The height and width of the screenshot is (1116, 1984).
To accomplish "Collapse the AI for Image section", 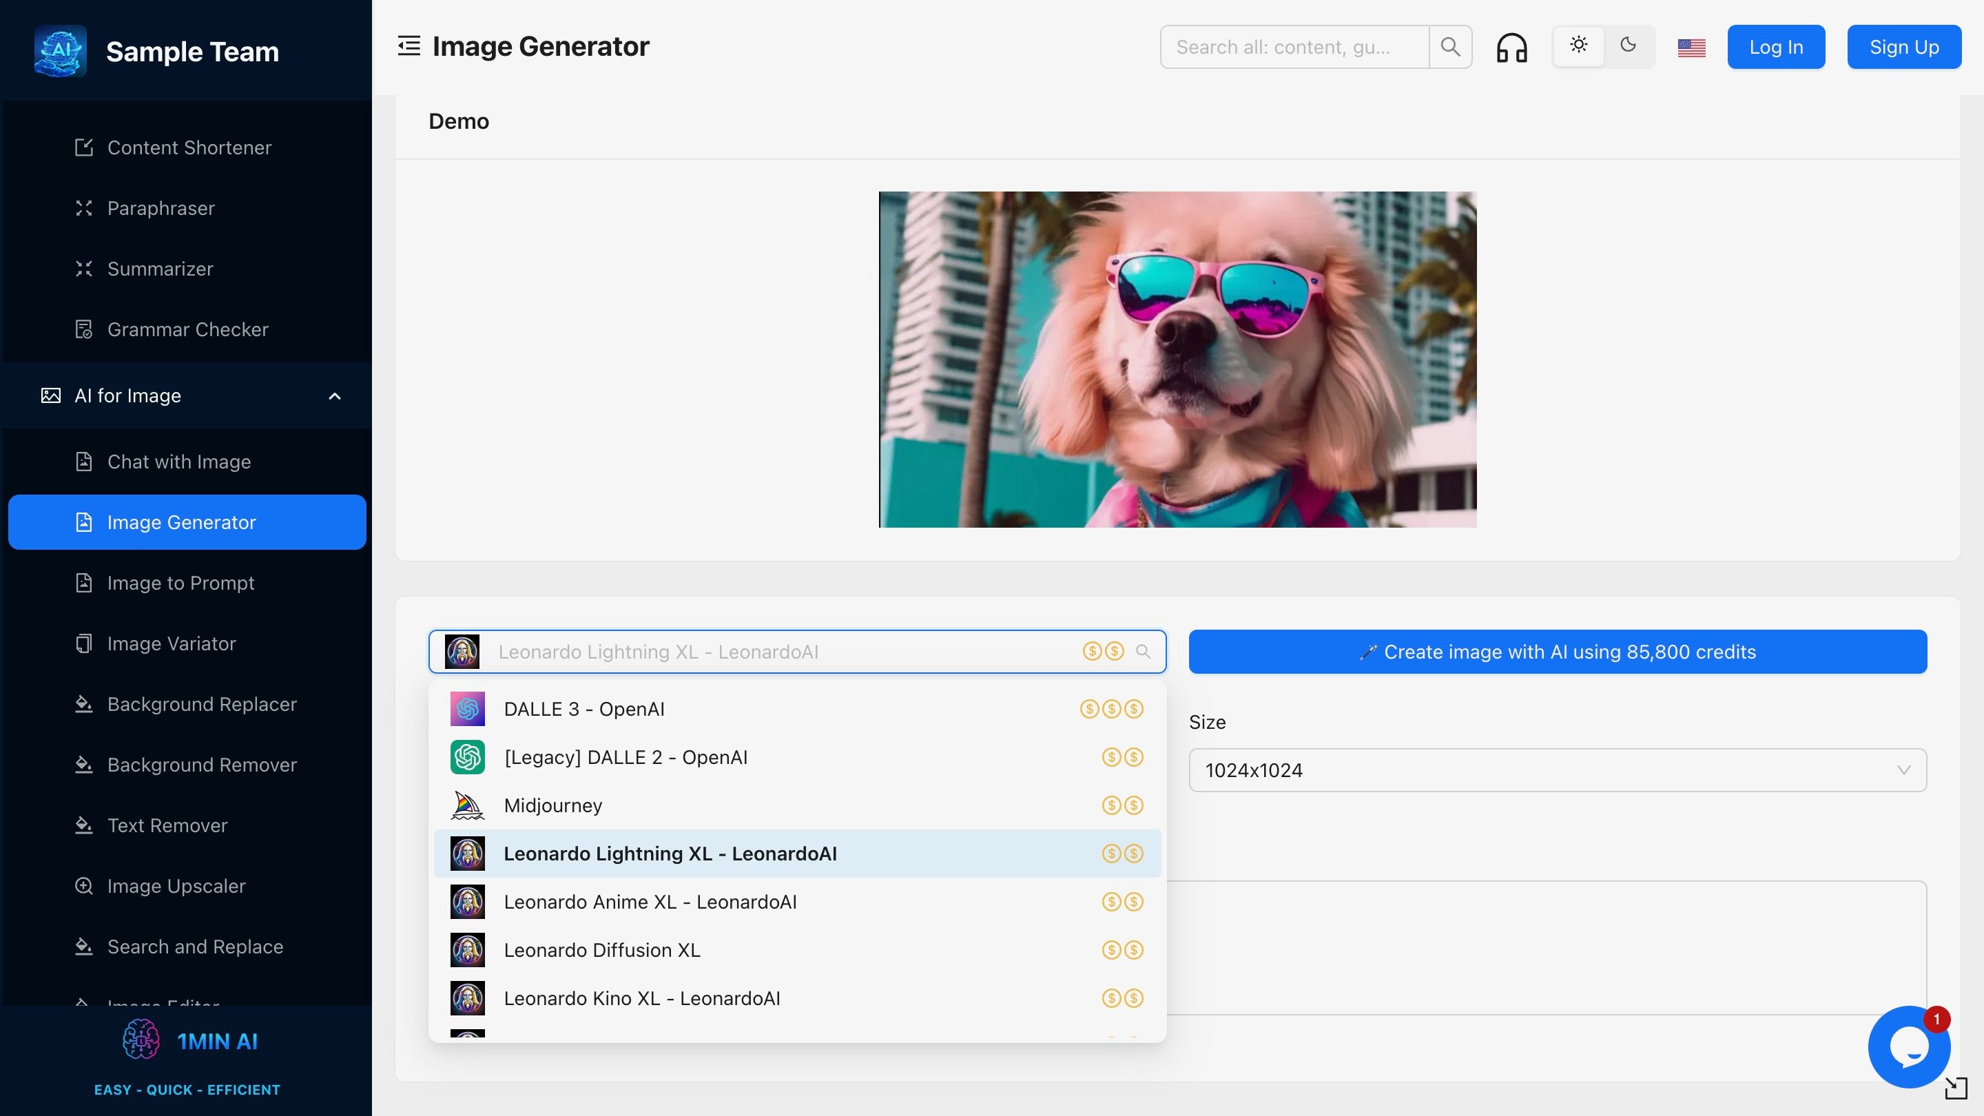I will 334,396.
